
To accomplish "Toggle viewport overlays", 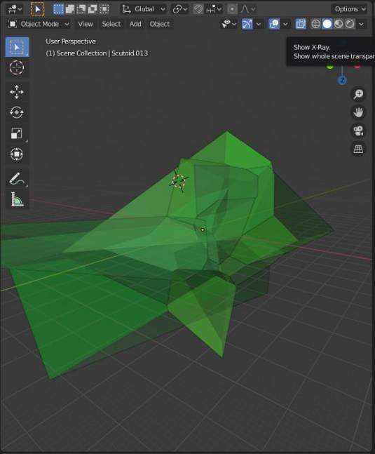I will click(x=274, y=24).
